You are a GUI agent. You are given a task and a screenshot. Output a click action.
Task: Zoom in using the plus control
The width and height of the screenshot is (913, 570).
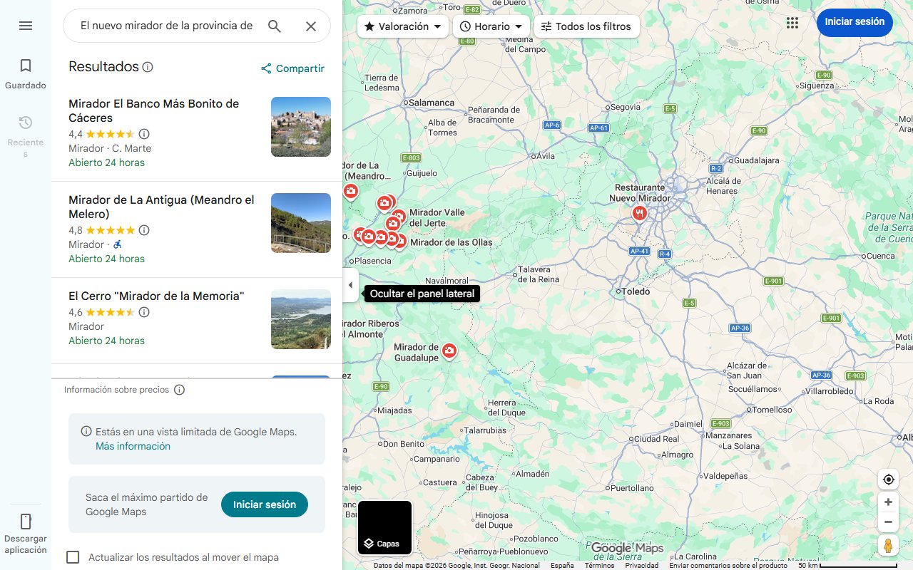pyautogui.click(x=888, y=502)
